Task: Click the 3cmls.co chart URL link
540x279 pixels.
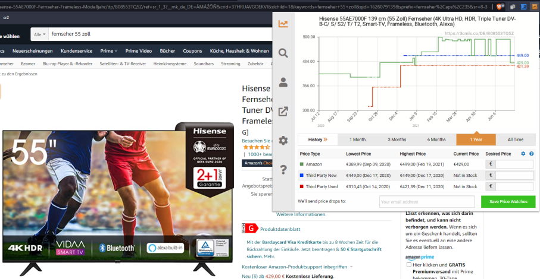Action: point(479,34)
